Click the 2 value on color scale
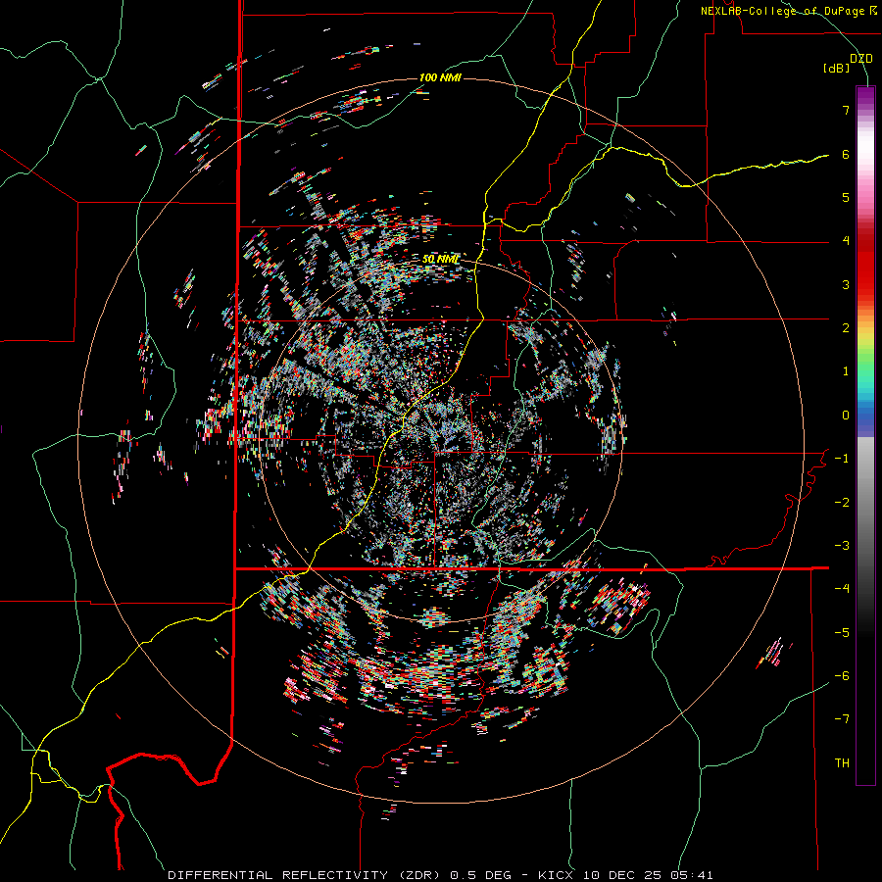Viewport: 882px width, 882px height. (x=846, y=328)
